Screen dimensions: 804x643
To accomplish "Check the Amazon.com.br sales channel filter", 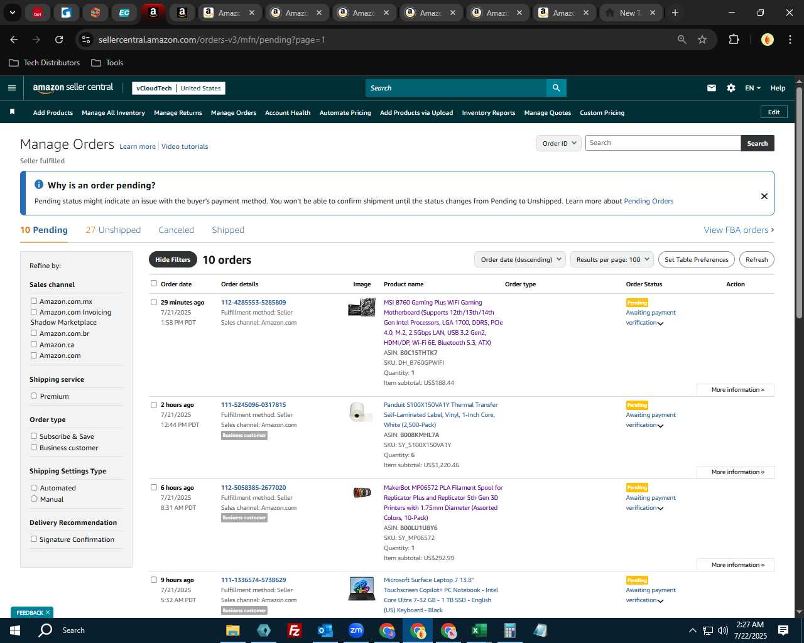I will point(34,333).
